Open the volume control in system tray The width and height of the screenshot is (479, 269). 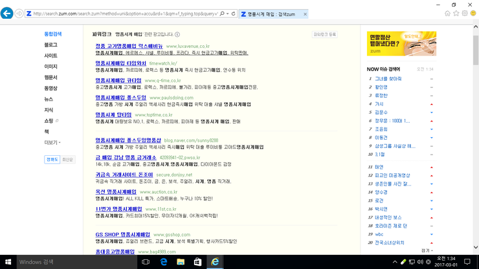[420, 262]
